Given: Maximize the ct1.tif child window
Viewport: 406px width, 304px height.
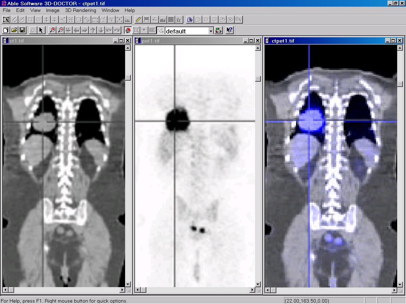Looking at the screenshot, I should (121, 40).
